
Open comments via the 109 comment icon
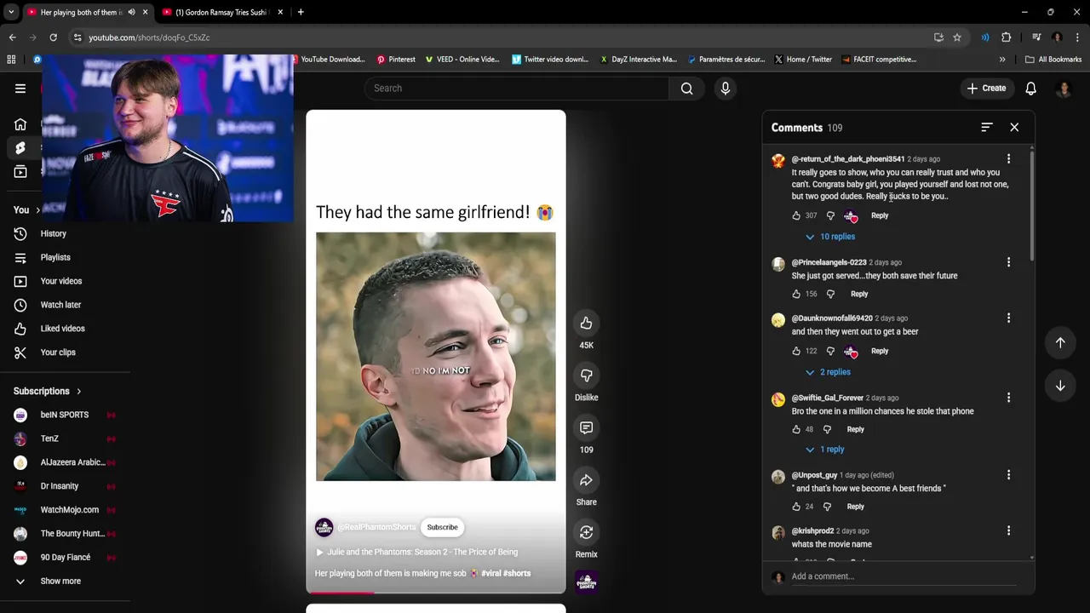586,427
